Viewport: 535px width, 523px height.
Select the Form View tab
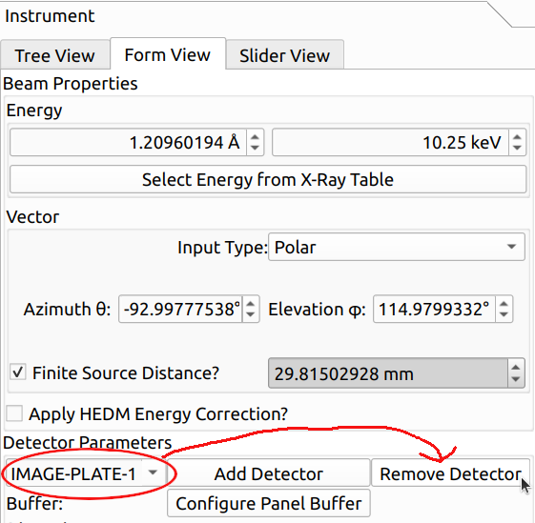coord(168,54)
